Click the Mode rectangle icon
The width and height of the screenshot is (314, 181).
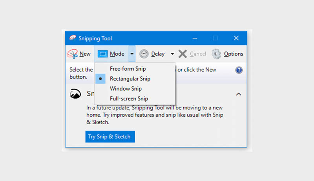tap(102, 54)
